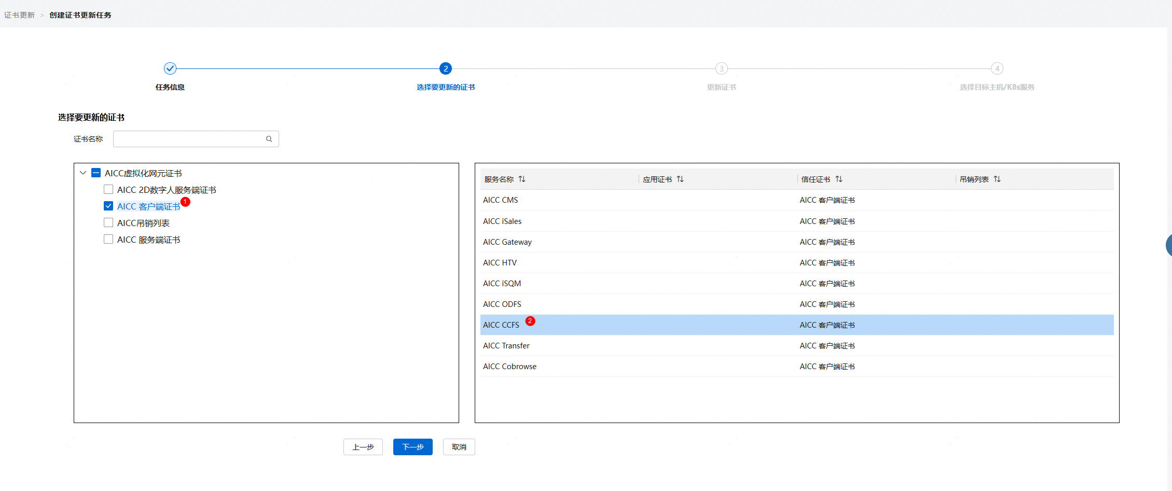Click the 任务信息 step label
Image resolution: width=1172 pixels, height=491 pixels.
pyautogui.click(x=170, y=87)
